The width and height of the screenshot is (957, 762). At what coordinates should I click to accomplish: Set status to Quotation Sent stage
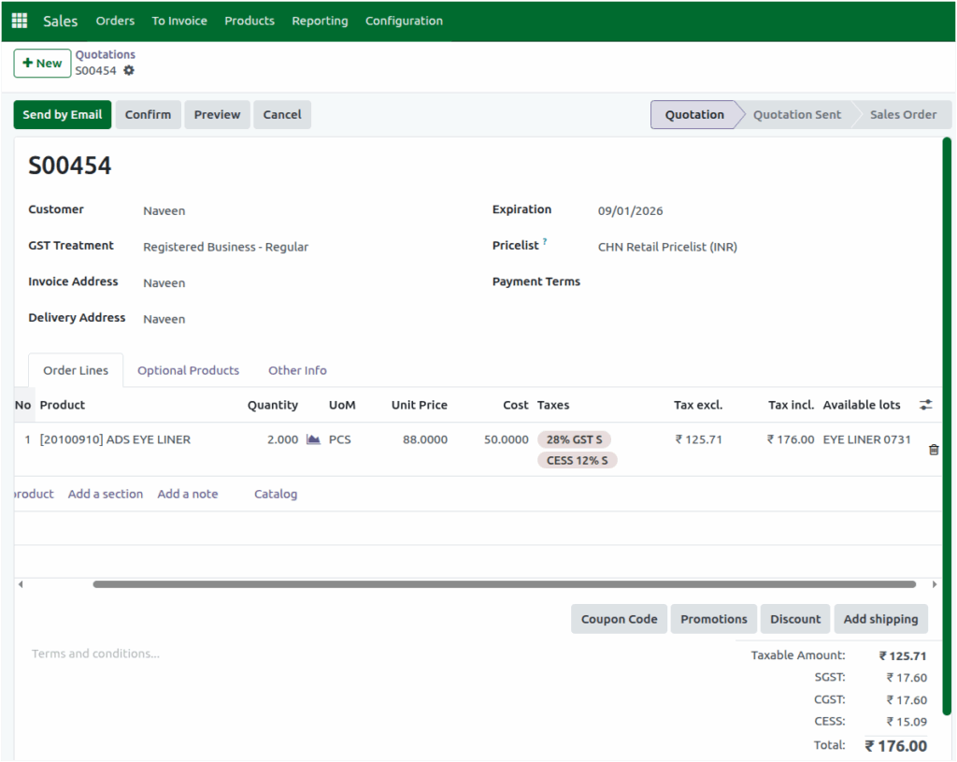pos(796,114)
